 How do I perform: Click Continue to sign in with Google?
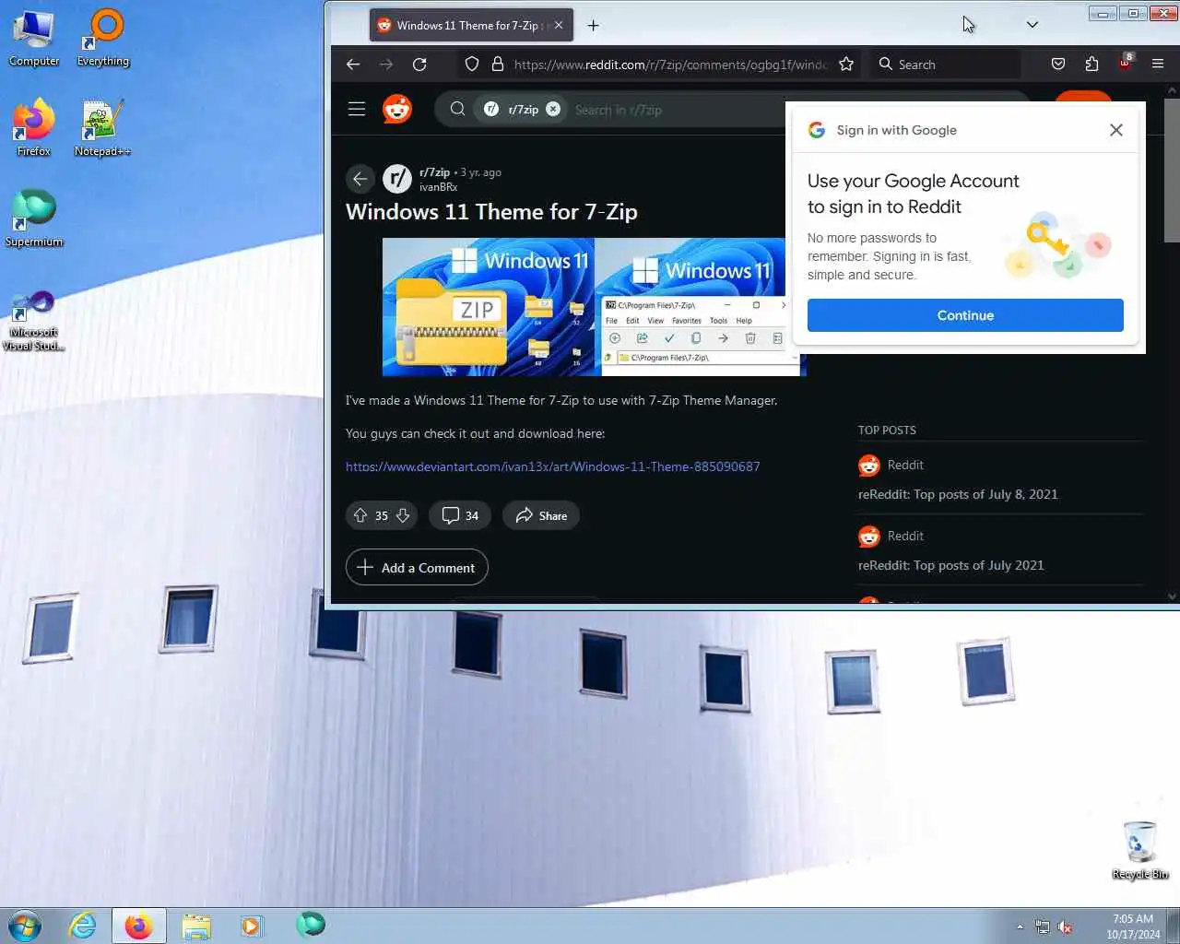tap(965, 315)
